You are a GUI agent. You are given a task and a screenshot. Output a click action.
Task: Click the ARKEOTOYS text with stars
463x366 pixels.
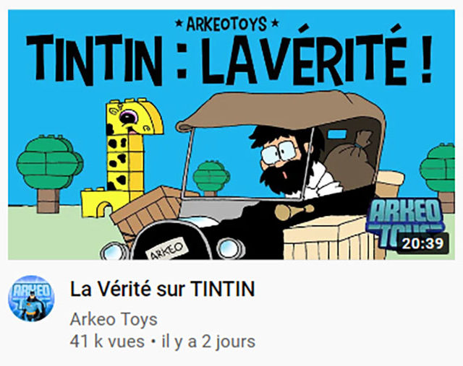click(226, 24)
